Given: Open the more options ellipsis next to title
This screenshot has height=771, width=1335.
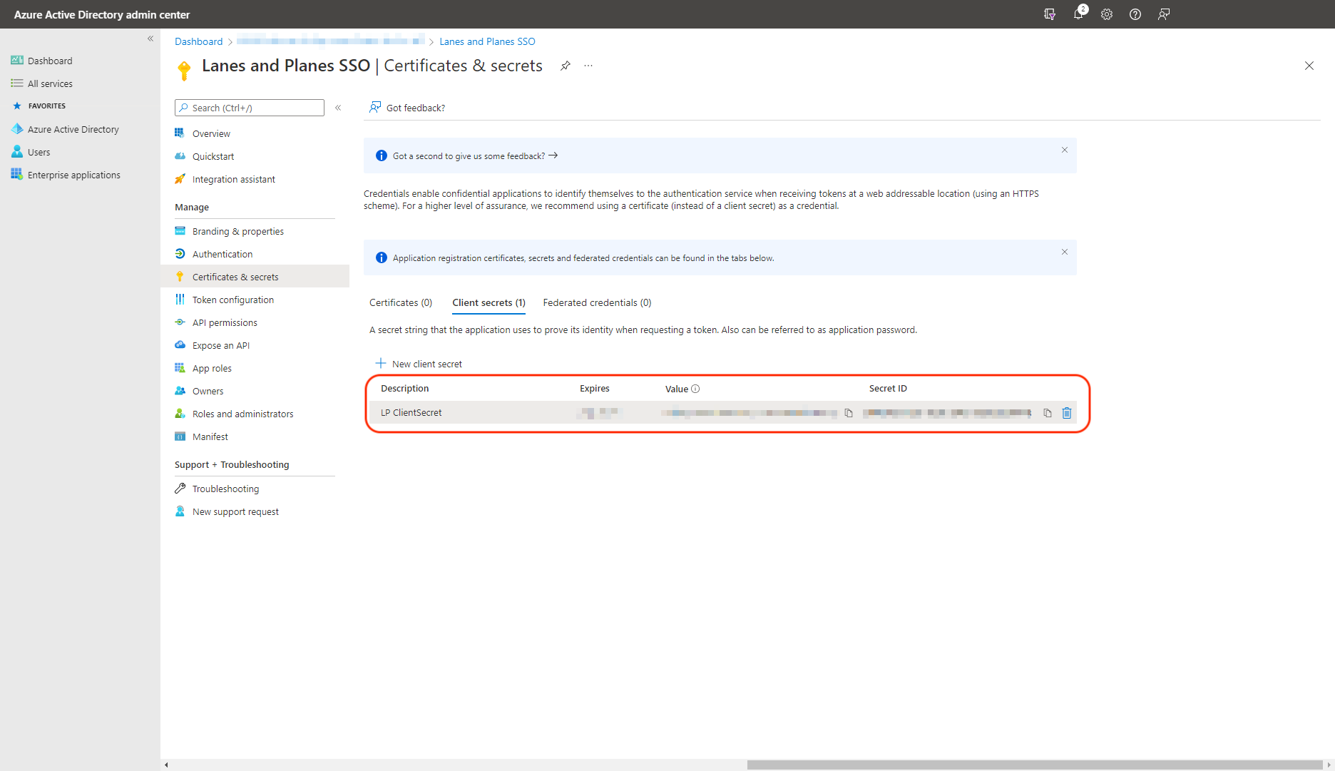Looking at the screenshot, I should [x=588, y=66].
